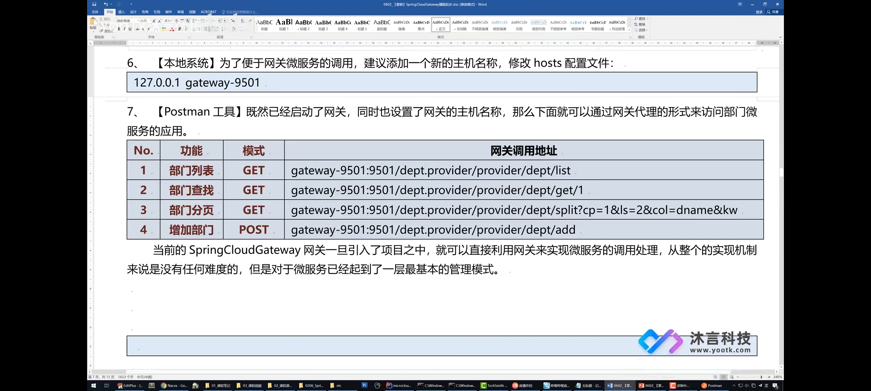Viewport: 871px width, 391px height.
Task: Click the Zoom In plus icon
Action: point(769,377)
